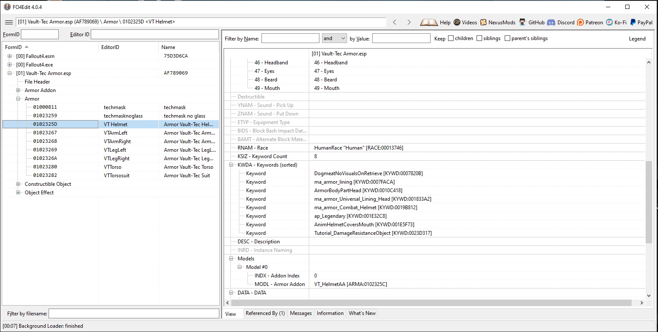The width and height of the screenshot is (658, 332).
Task: Click the Filter by filename field
Action: tap(134, 314)
